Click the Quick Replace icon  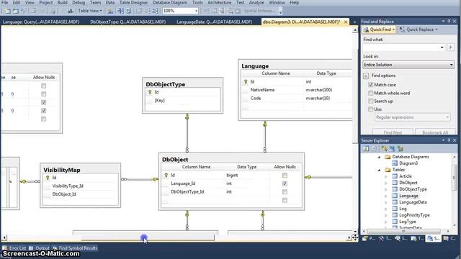pyautogui.click(x=402, y=29)
